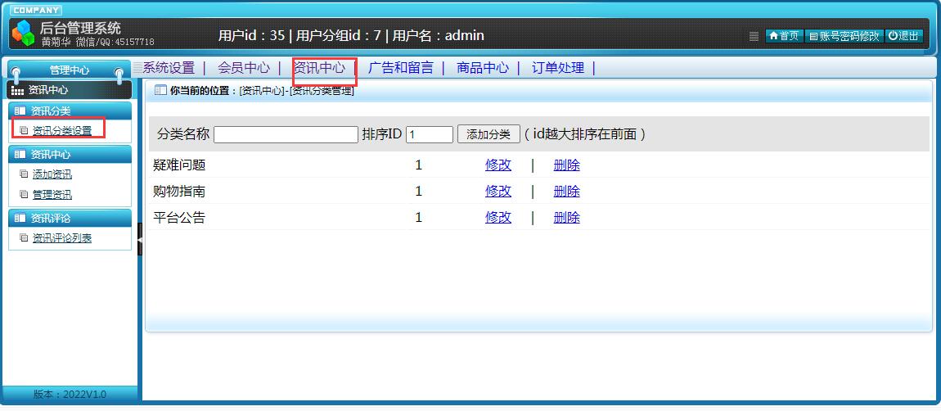Open 账号密码修改 account password page
The height and width of the screenshot is (411, 941).
pyautogui.click(x=844, y=36)
